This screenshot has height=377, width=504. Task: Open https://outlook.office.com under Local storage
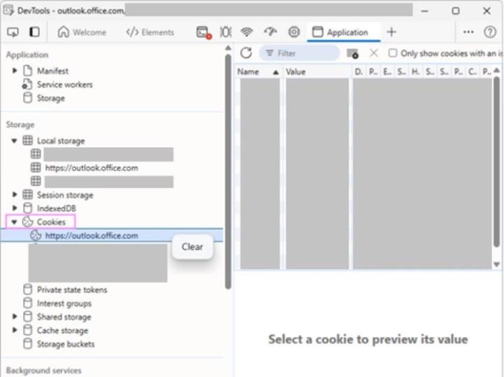click(x=92, y=168)
